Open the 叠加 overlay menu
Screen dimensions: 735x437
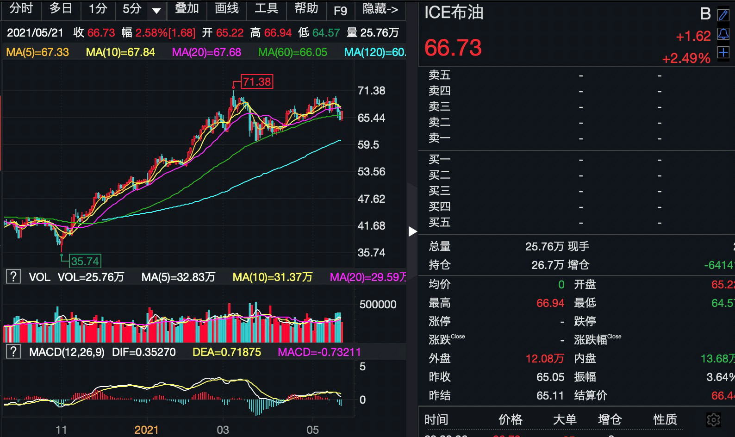[x=187, y=9]
